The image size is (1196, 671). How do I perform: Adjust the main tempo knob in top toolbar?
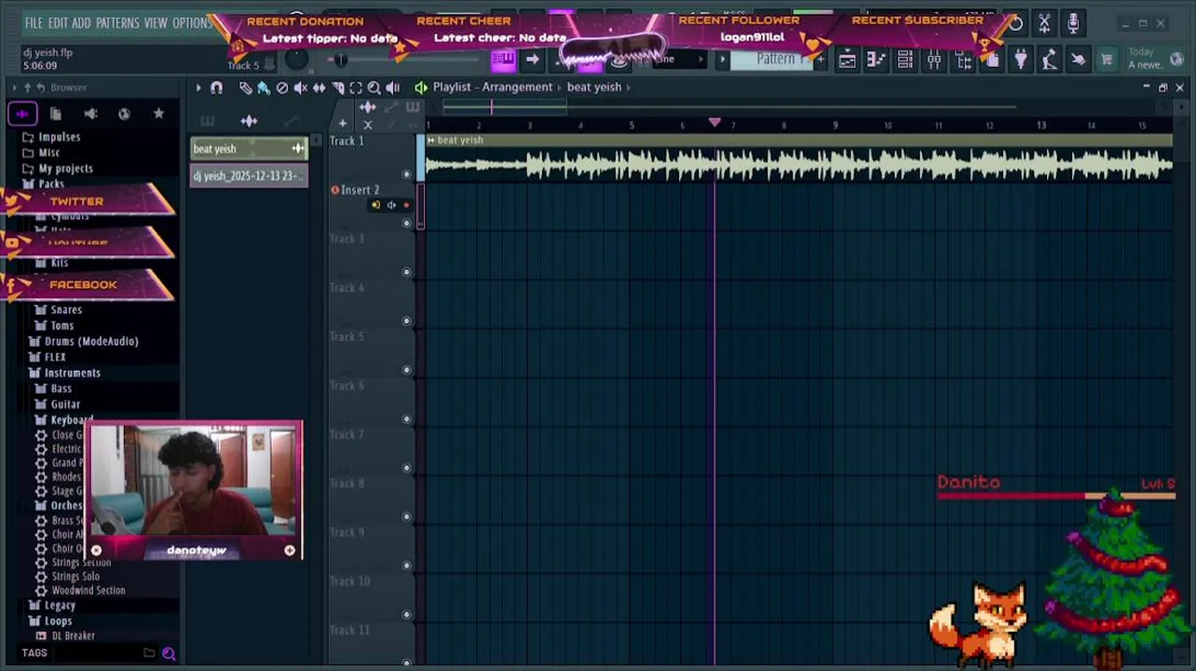tap(295, 59)
